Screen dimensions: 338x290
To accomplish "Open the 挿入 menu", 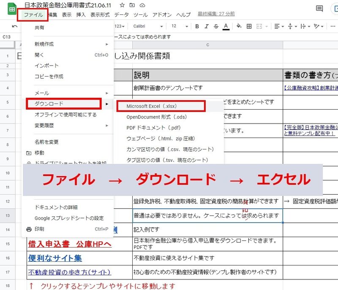I will pyautogui.click(x=81, y=15).
